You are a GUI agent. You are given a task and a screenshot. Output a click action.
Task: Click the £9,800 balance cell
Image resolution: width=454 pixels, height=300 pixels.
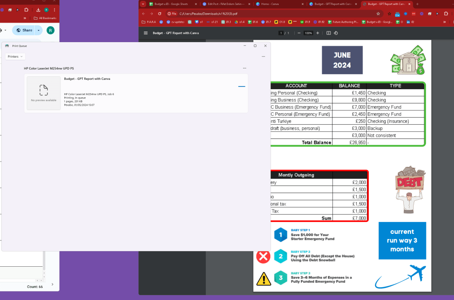click(349, 100)
